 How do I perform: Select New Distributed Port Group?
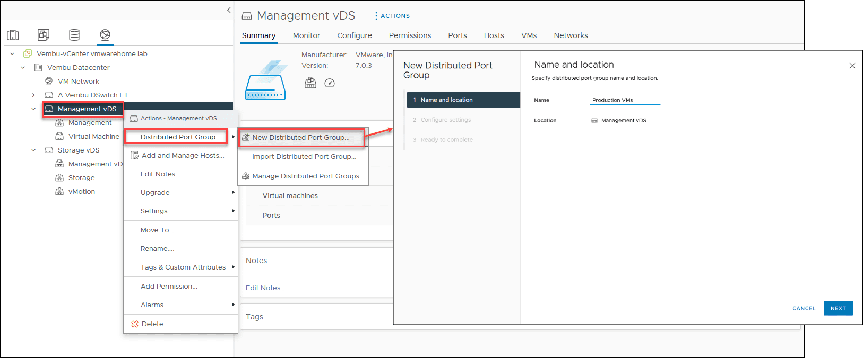tap(301, 137)
